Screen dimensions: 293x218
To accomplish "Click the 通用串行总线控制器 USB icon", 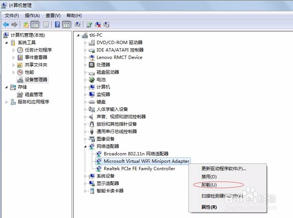I will click(x=92, y=132).
